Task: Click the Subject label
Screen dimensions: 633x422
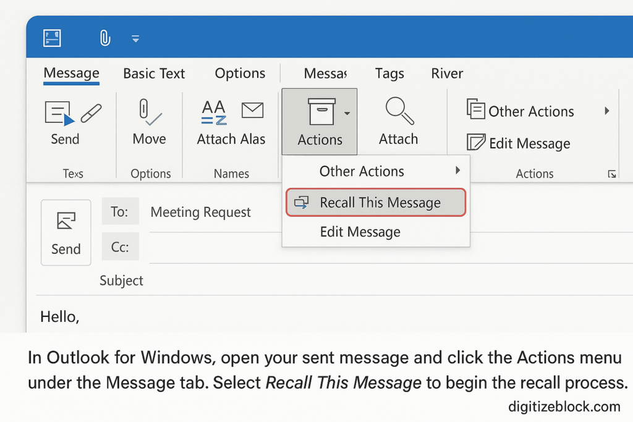Action: tap(121, 281)
